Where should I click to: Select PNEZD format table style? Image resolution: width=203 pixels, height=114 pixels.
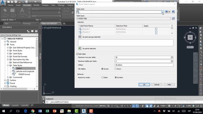[x=24, y=74]
